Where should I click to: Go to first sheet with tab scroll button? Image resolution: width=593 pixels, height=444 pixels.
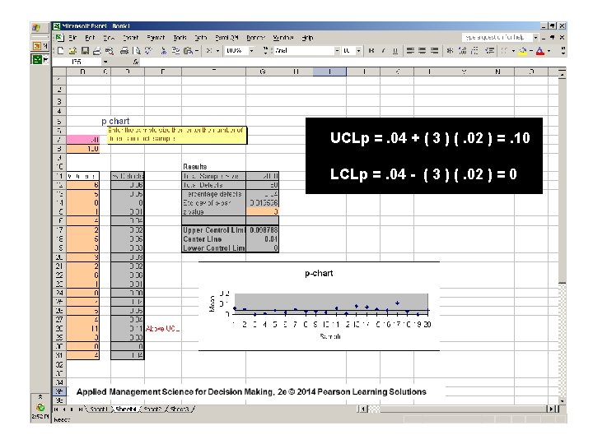56,409
